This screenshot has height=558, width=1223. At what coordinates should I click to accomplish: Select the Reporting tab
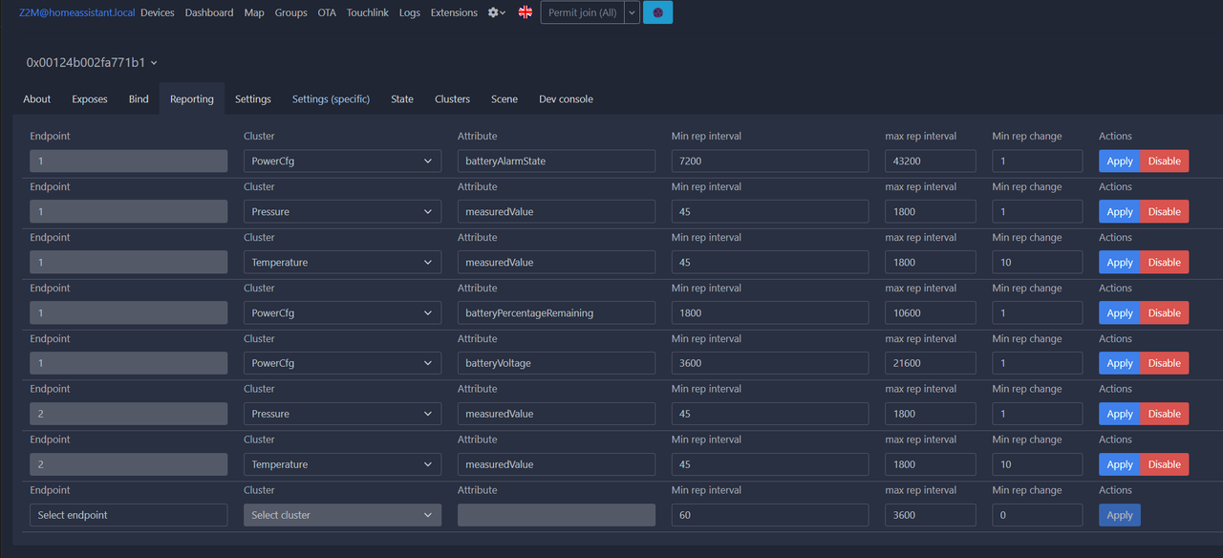pyautogui.click(x=192, y=98)
